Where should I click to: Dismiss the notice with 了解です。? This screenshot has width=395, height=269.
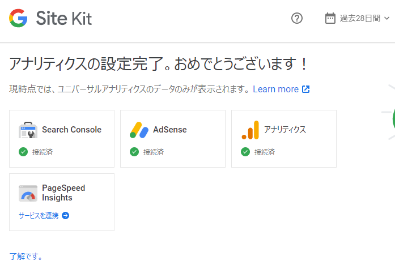pyautogui.click(x=26, y=257)
